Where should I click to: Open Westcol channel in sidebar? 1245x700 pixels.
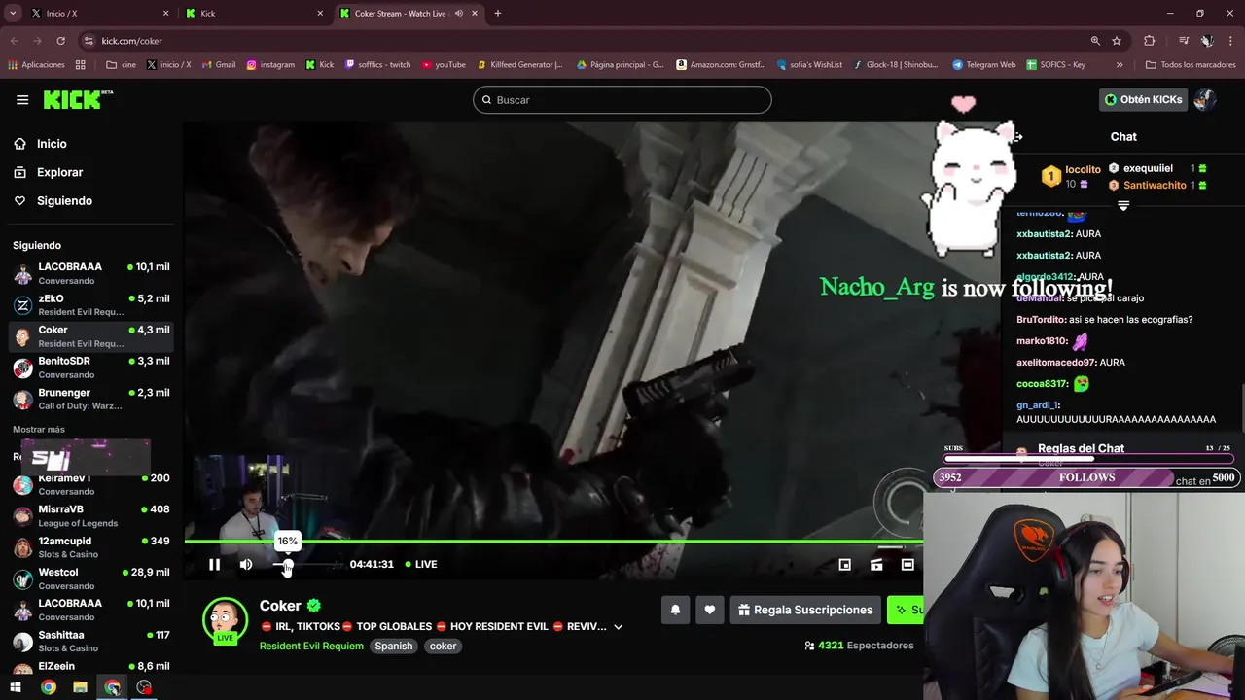pyautogui.click(x=91, y=578)
